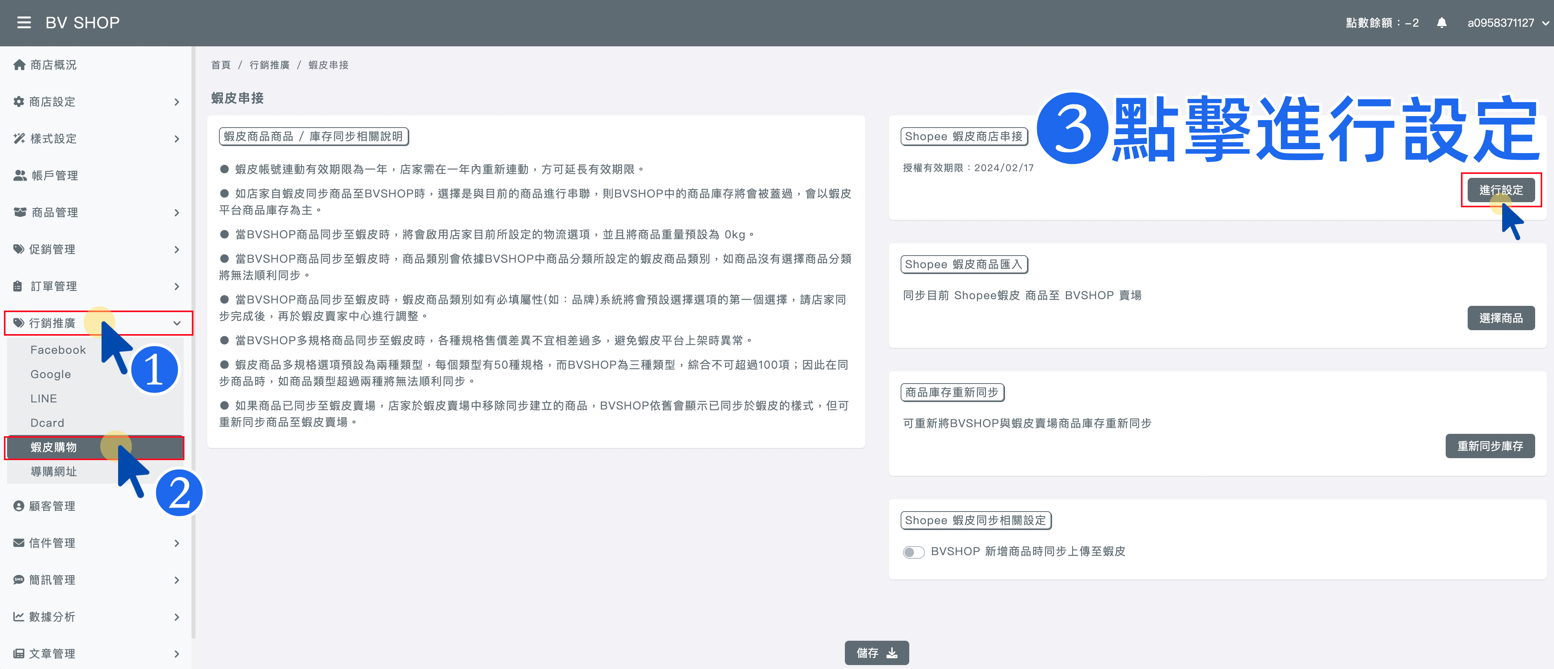Click the BV SHOP logo title
The height and width of the screenshot is (669, 1554).
tap(83, 23)
